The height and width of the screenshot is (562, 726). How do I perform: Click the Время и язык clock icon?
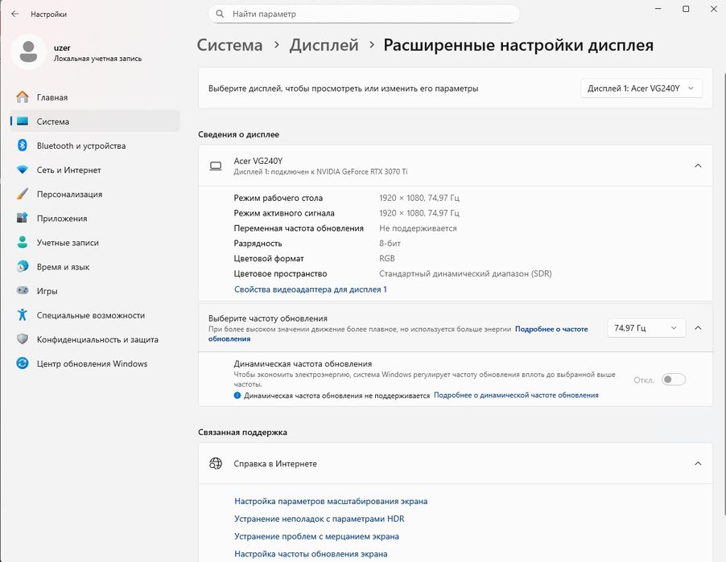[23, 266]
